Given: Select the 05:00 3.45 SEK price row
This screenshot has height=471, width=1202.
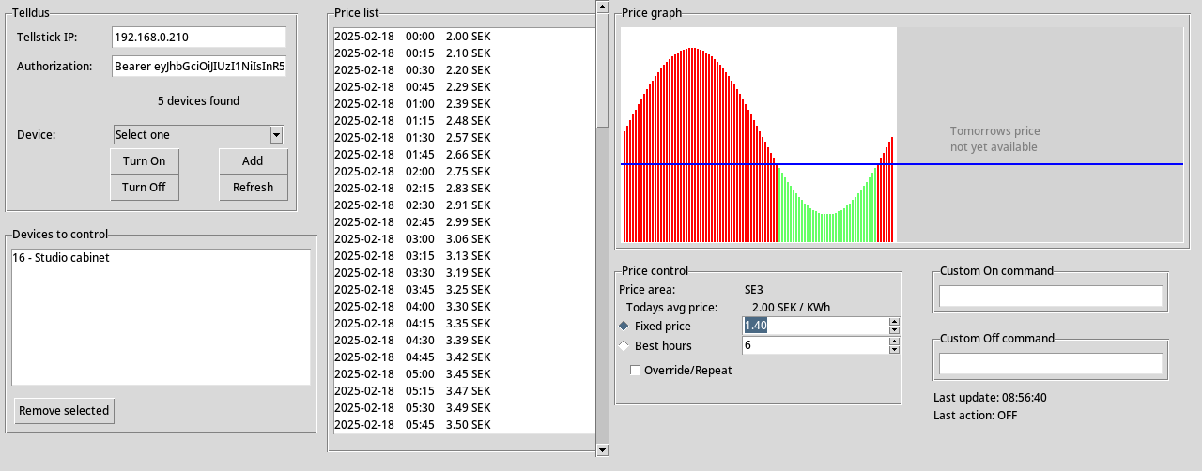Looking at the screenshot, I should pos(464,373).
